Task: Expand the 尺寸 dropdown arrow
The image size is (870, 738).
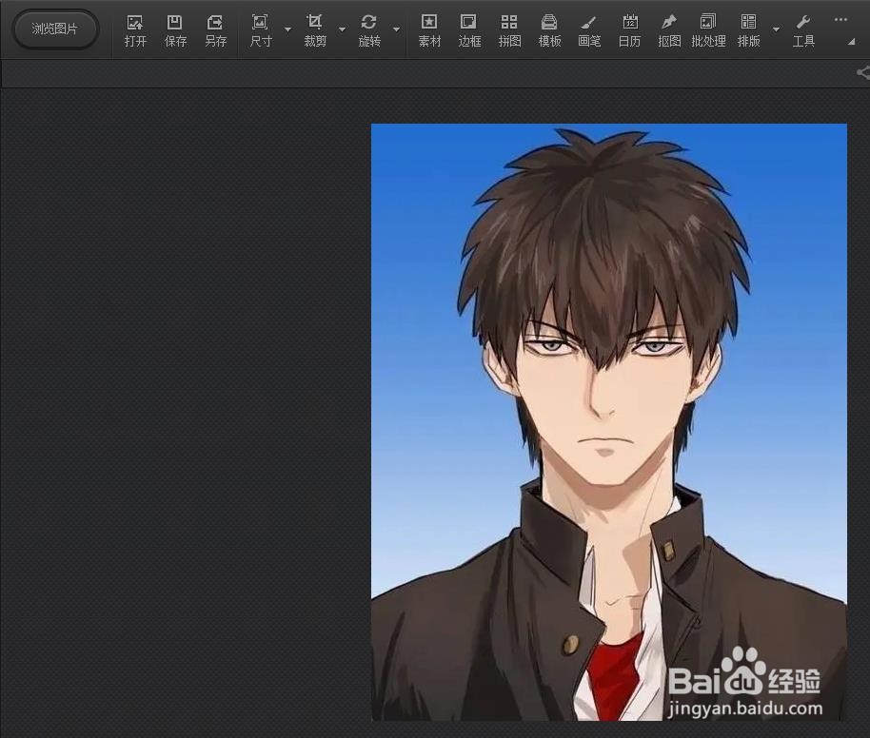Action: pos(287,29)
